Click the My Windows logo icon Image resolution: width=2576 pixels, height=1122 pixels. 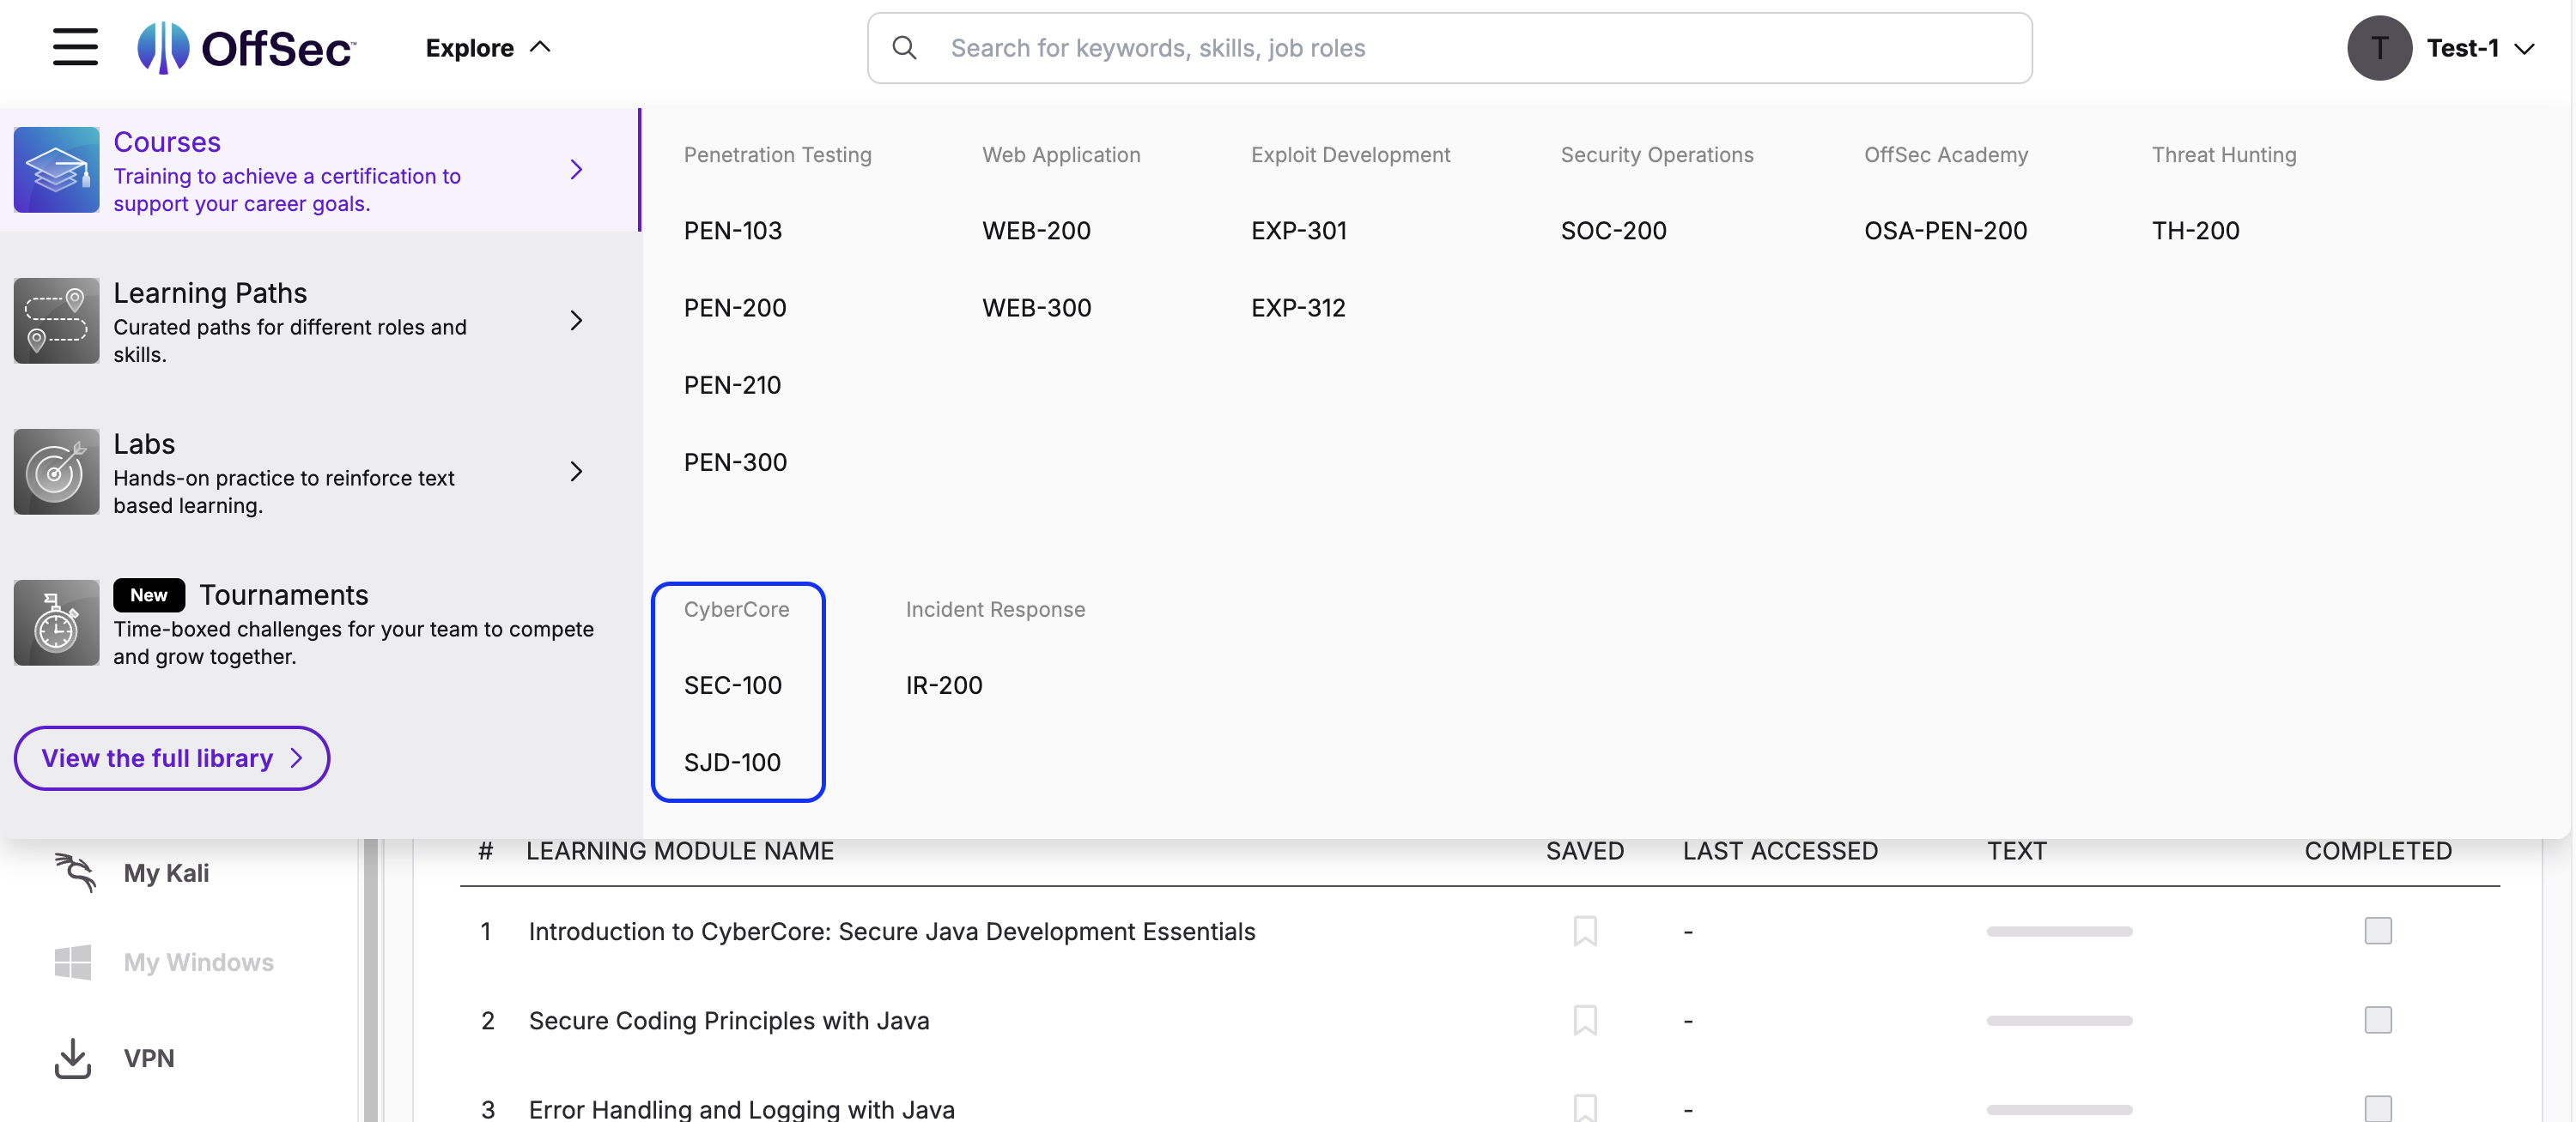pos(73,961)
